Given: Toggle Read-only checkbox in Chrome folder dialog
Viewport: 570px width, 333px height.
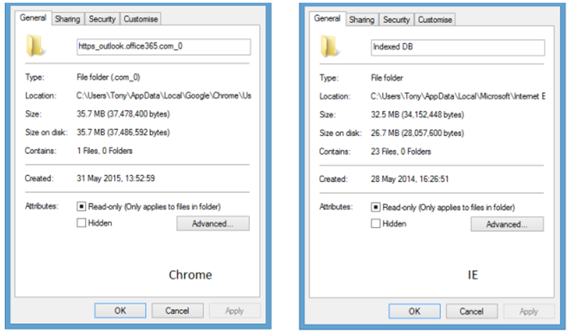Looking at the screenshot, I should [82, 207].
